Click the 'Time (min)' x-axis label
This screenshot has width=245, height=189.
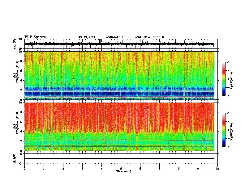click(x=124, y=171)
